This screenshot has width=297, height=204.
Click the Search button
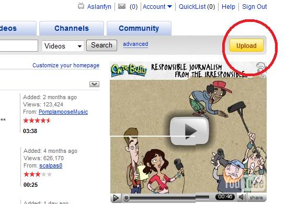tap(101, 45)
